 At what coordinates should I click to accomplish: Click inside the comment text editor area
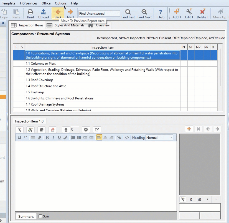pos(96,175)
